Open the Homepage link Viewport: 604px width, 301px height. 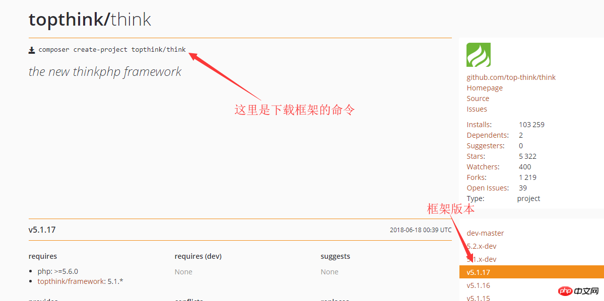pos(485,88)
